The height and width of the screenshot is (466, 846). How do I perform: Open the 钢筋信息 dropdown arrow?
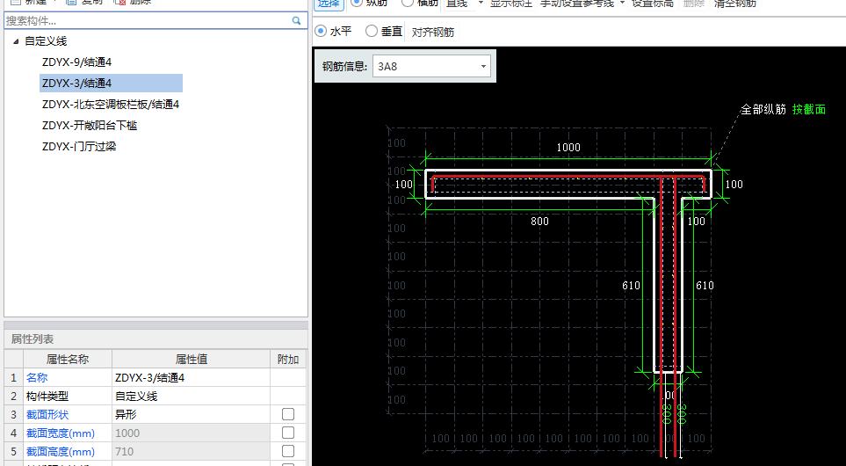click(x=483, y=67)
